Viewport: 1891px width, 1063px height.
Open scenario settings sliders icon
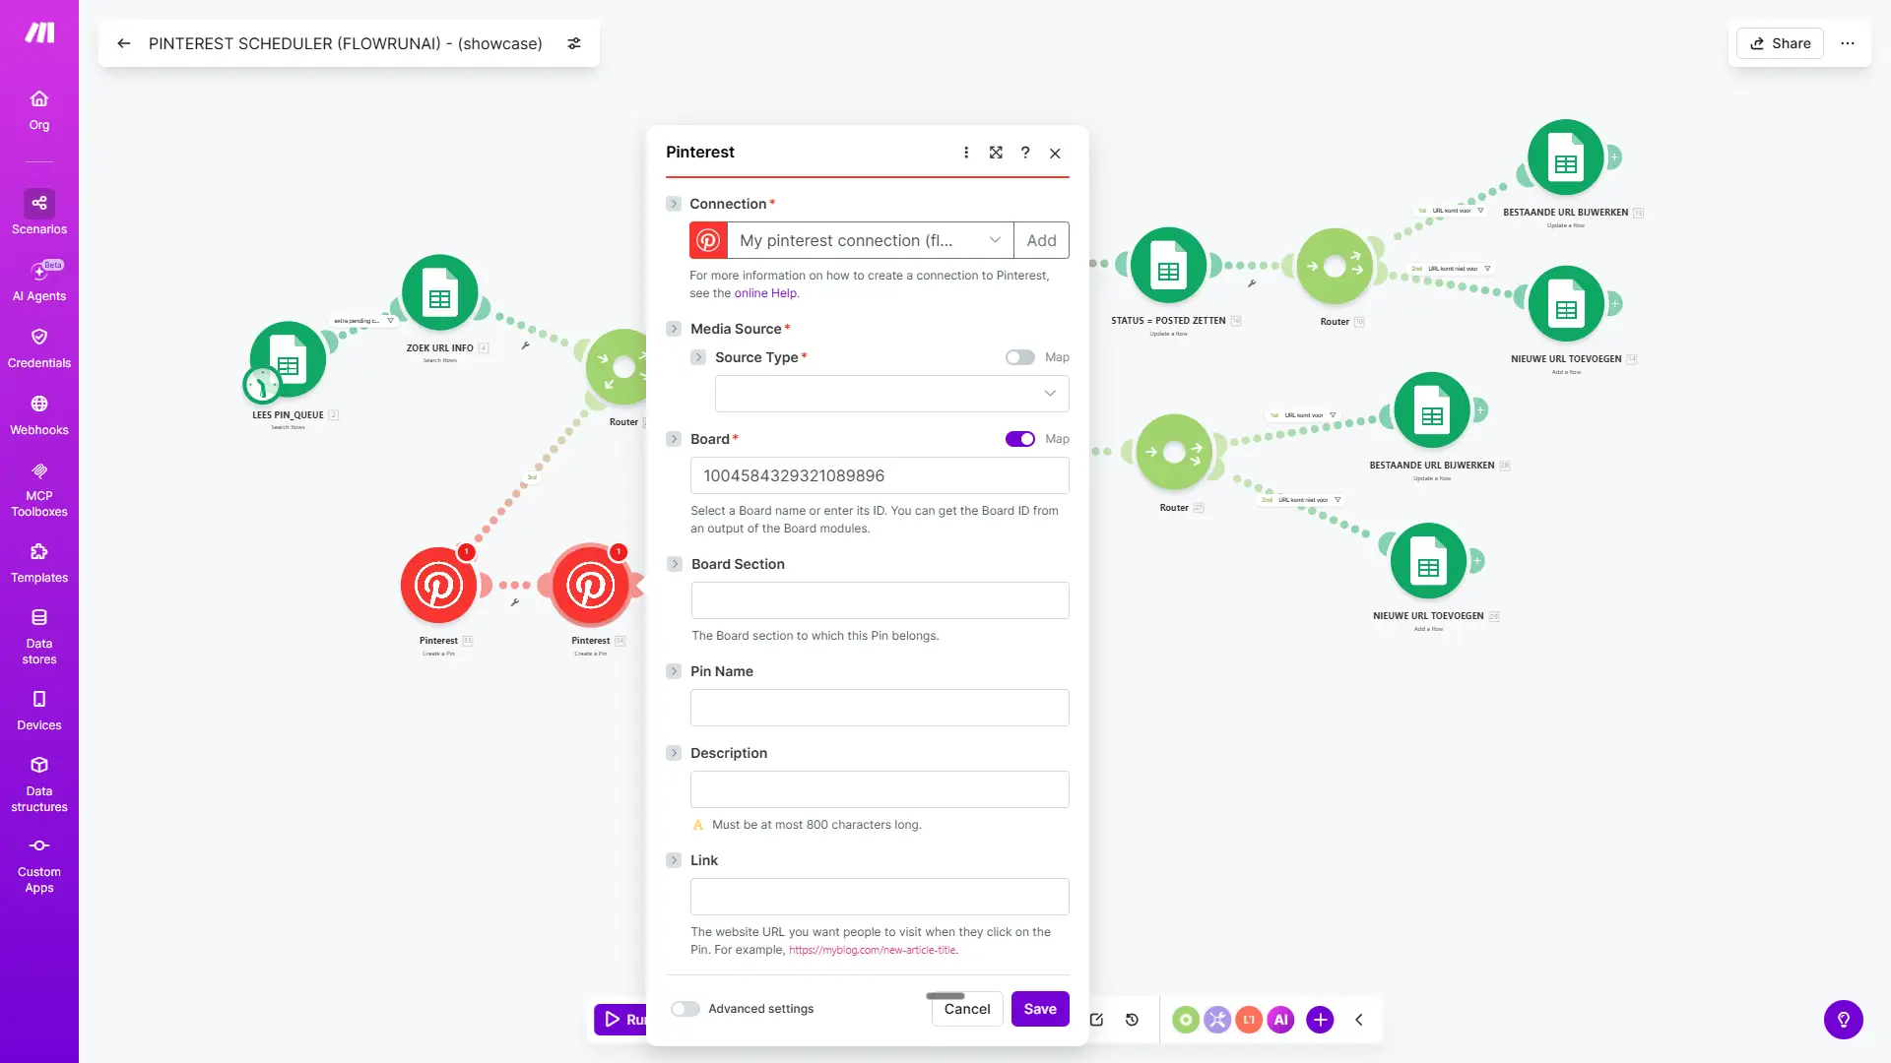coord(574,43)
